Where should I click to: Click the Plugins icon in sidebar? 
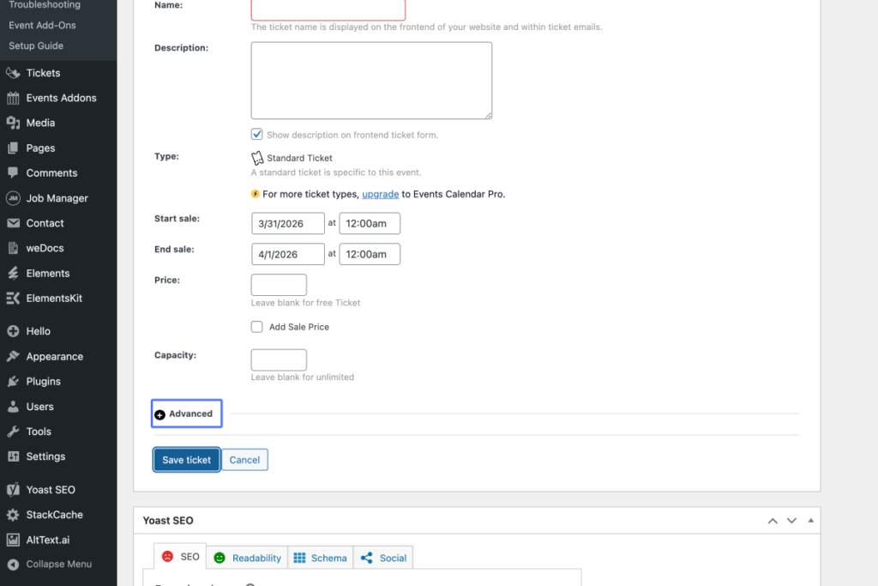pyautogui.click(x=13, y=382)
